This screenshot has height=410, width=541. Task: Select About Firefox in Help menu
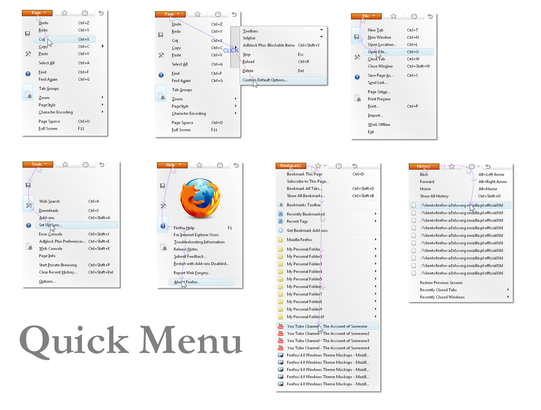[x=186, y=282]
